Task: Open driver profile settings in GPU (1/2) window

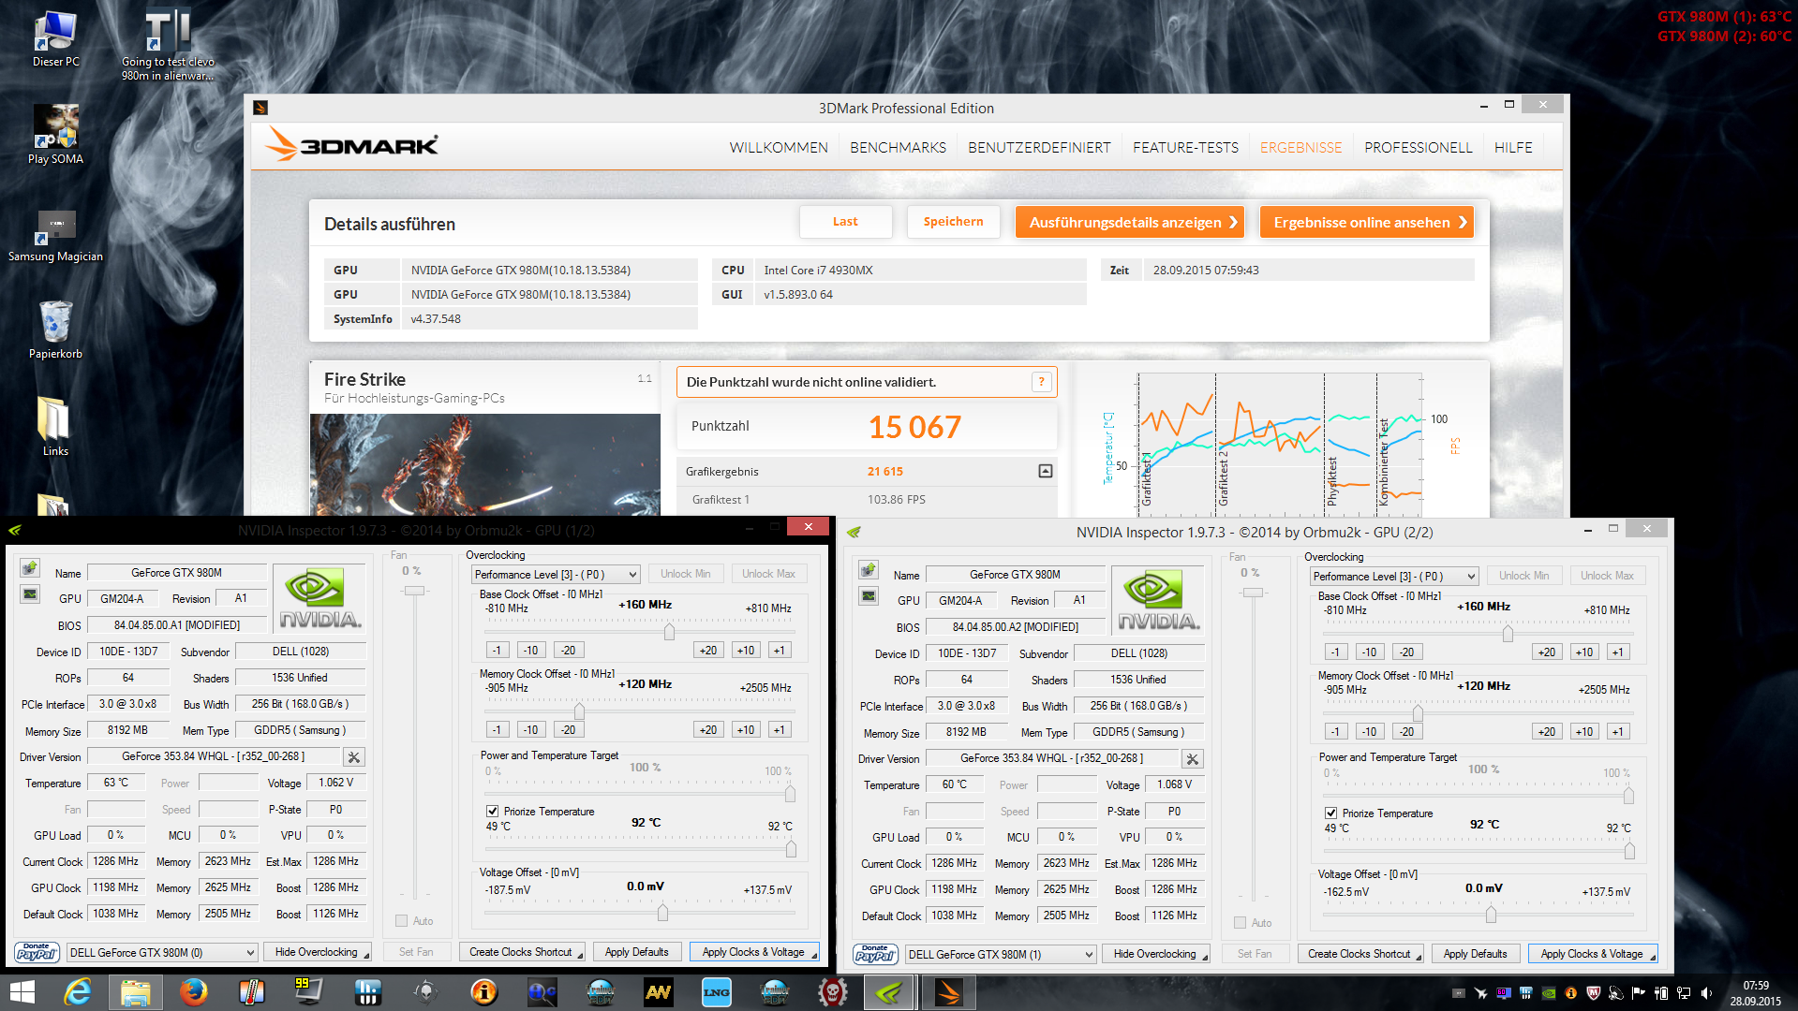Action: pyautogui.click(x=354, y=756)
